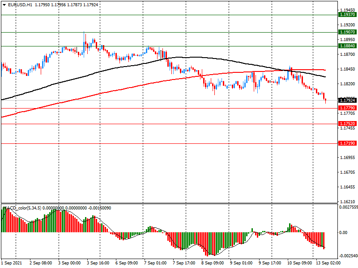Click the 3 Sep 00:00 time label

point(69,263)
